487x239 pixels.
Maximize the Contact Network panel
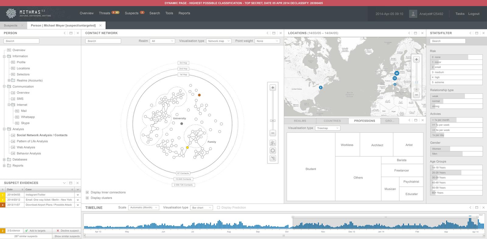pos(274,33)
